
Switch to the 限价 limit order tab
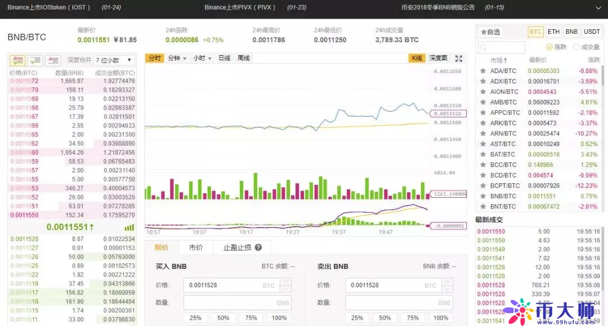(162, 247)
